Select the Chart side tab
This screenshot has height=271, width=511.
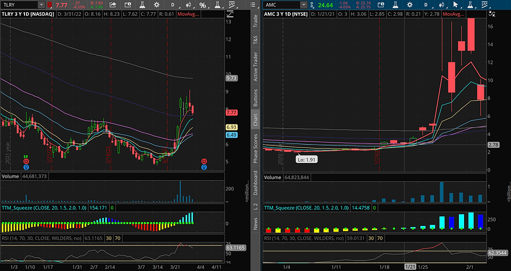[255, 120]
